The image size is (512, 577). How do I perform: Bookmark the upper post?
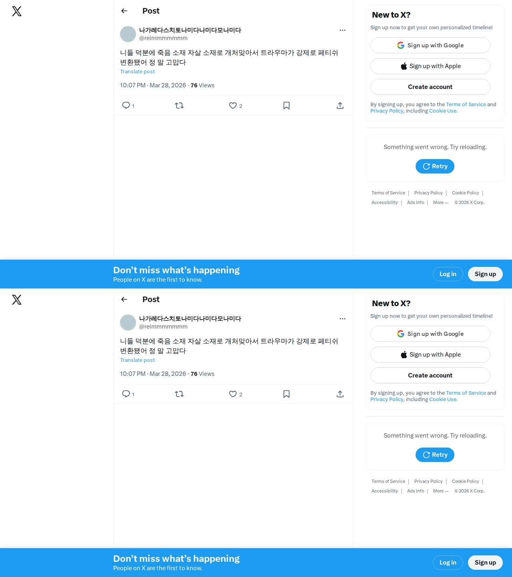tap(286, 105)
